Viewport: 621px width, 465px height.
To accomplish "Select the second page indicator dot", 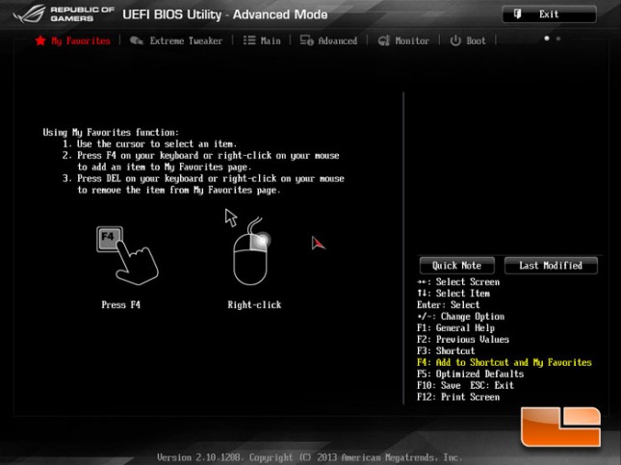I will tap(558, 39).
